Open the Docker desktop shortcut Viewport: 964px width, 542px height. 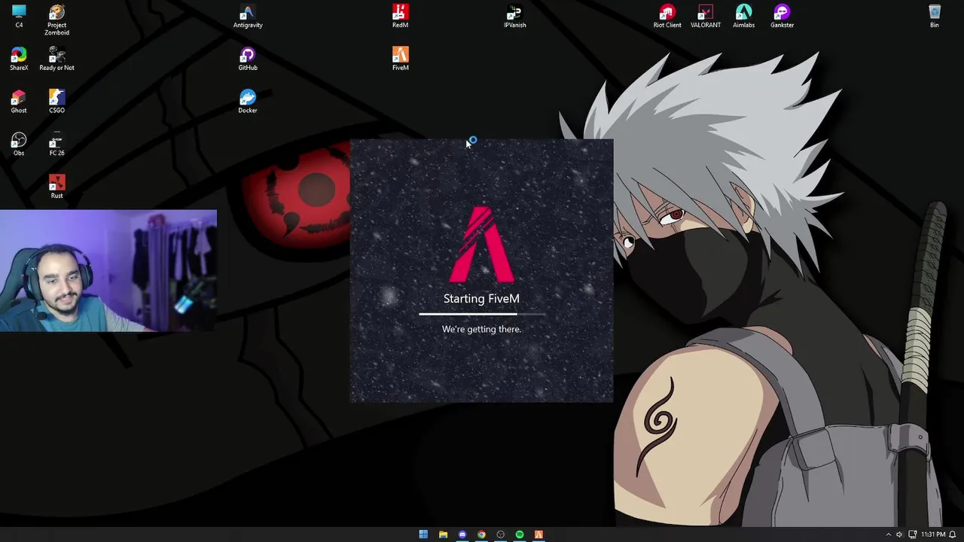tap(248, 102)
